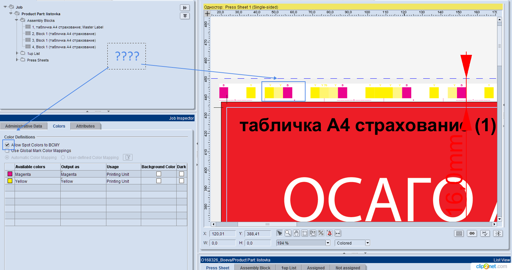Image resolution: width=512 pixels, height=270 pixels.
Task: Check Background Color for Magenta
Action: 159,174
